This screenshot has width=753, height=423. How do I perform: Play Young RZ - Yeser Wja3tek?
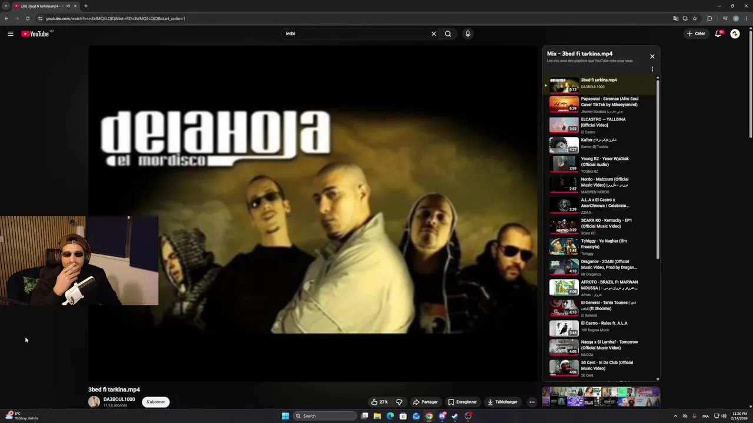[x=600, y=164]
